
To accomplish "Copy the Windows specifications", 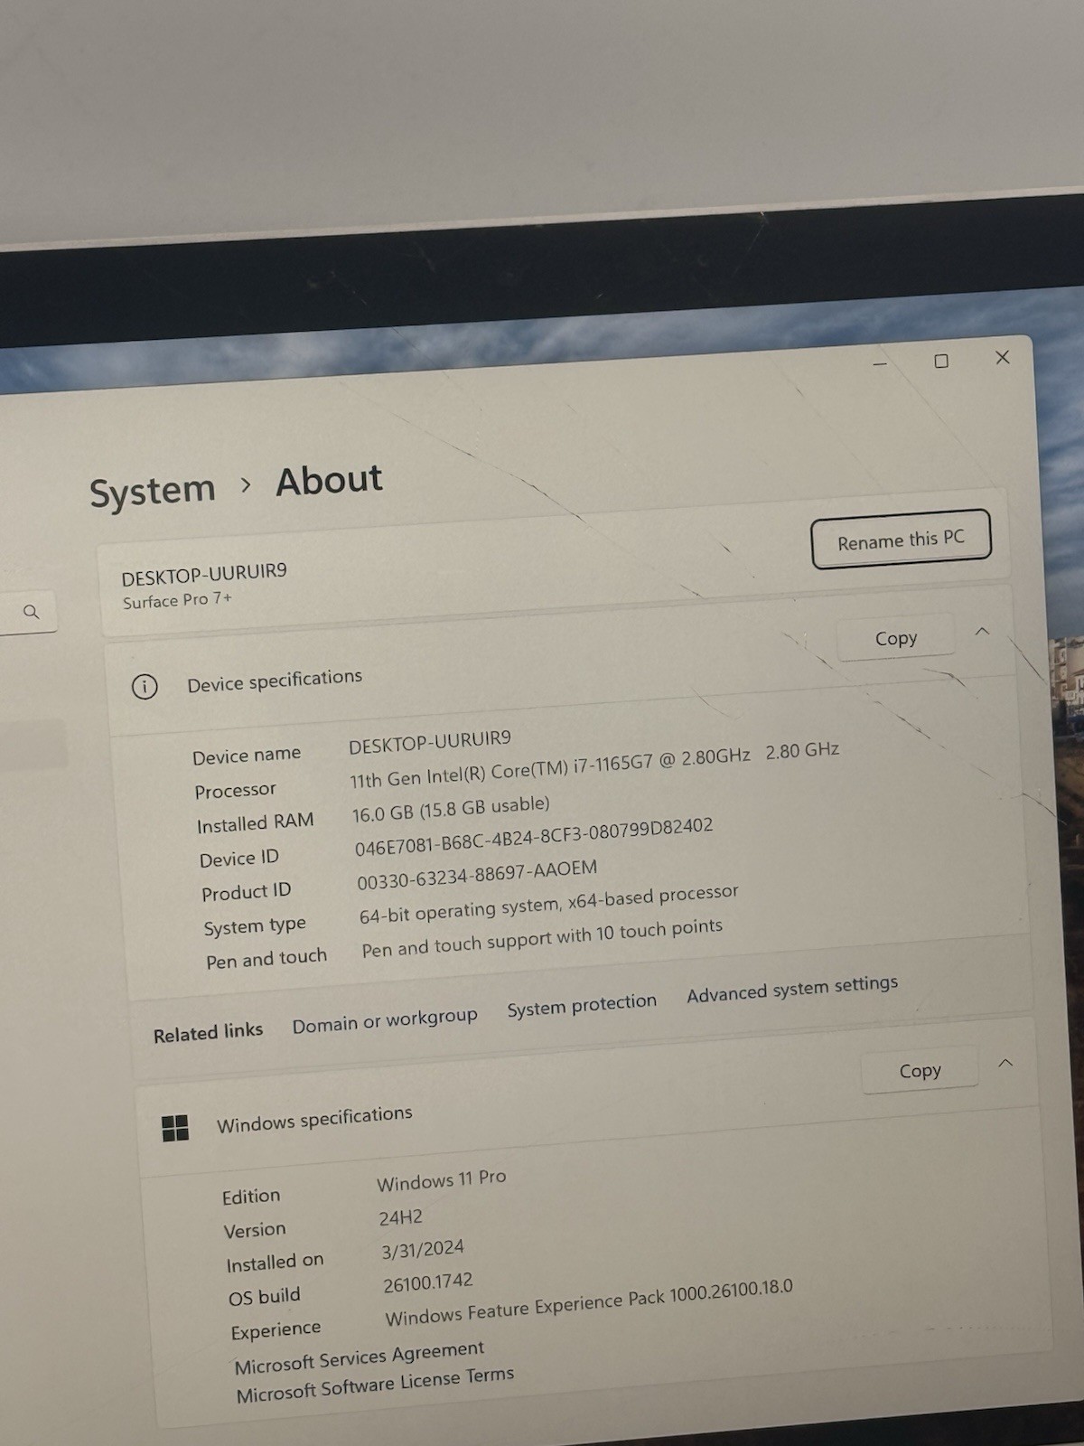I will (920, 1071).
